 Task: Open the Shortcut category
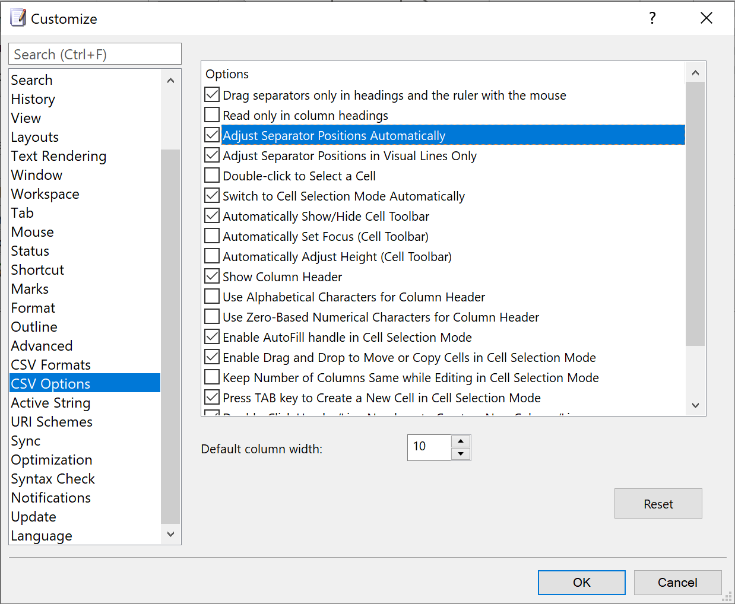click(85, 269)
